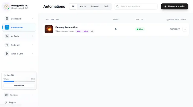
Task: Open Refer & Earn from the sidebar
Action: (x=19, y=54)
